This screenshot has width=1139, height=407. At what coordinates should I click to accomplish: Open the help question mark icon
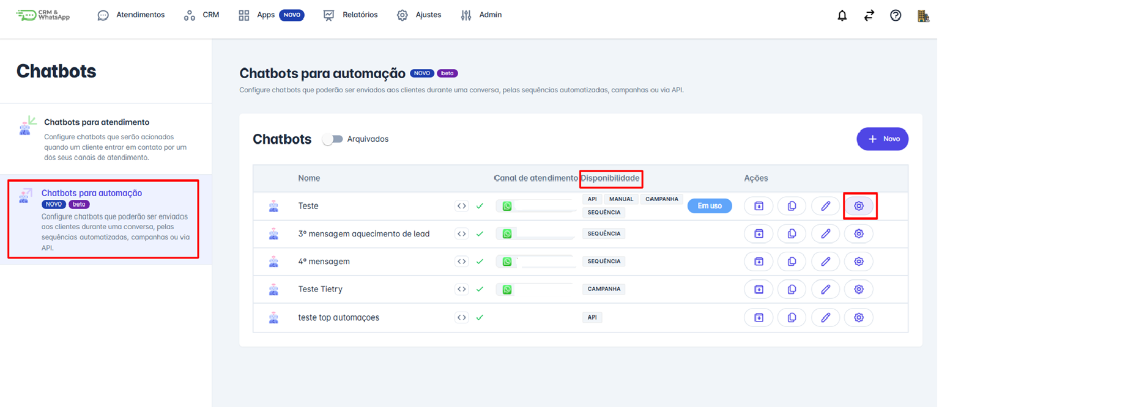pyautogui.click(x=896, y=16)
